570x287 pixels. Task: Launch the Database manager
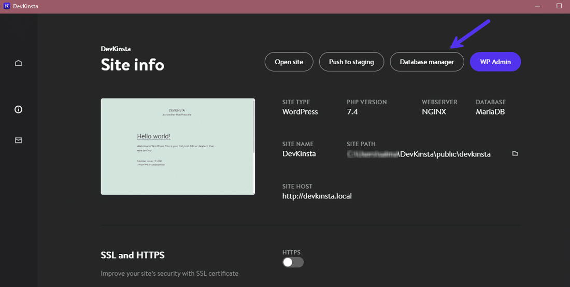[426, 62]
